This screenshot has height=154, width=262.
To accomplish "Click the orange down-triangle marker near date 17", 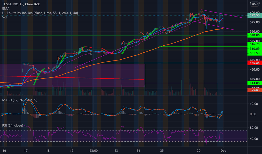I will click(x=18, y=83).
